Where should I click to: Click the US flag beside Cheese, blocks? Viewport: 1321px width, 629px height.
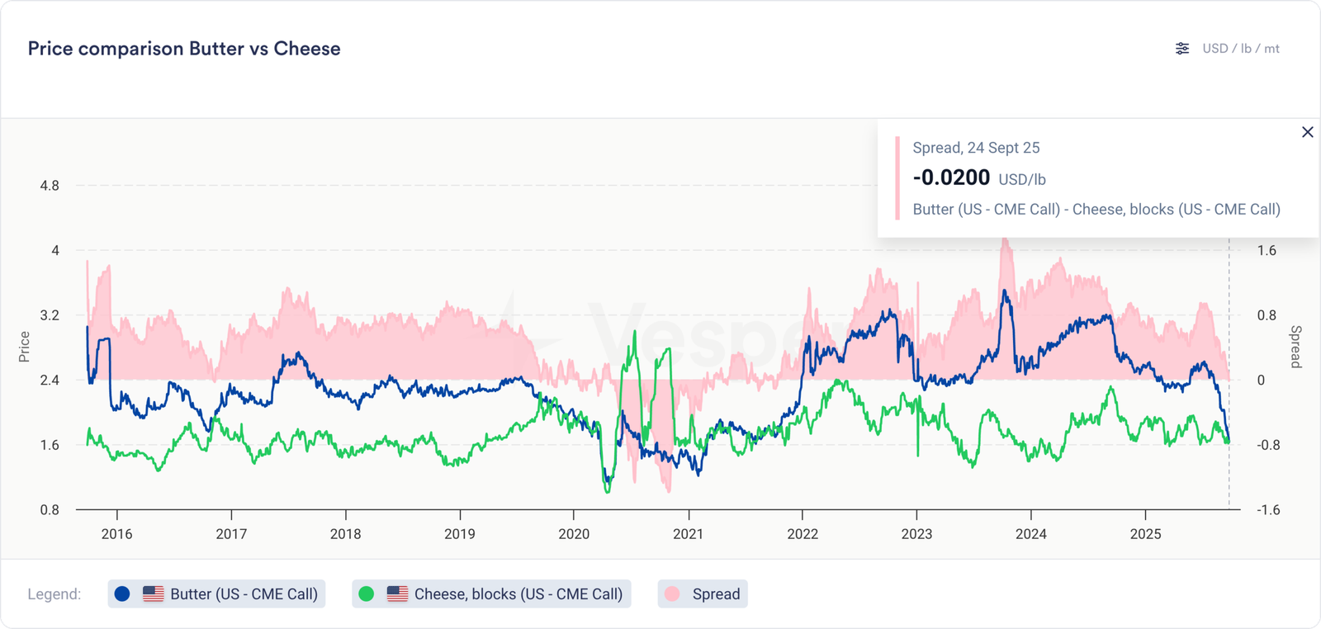pyautogui.click(x=397, y=594)
